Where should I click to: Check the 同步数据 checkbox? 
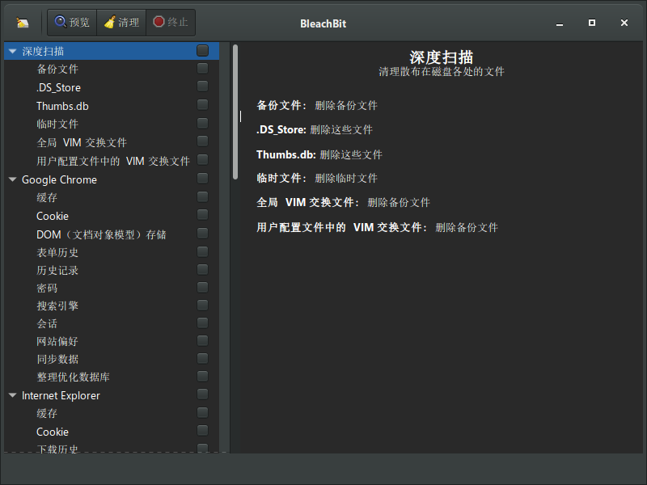pos(203,358)
